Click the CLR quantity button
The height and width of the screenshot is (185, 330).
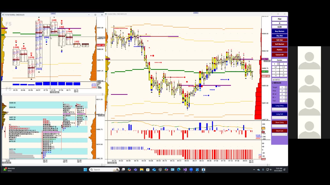pos(283,67)
